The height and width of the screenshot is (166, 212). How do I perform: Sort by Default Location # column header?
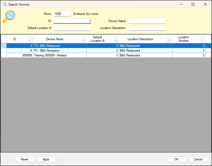pos(97,39)
